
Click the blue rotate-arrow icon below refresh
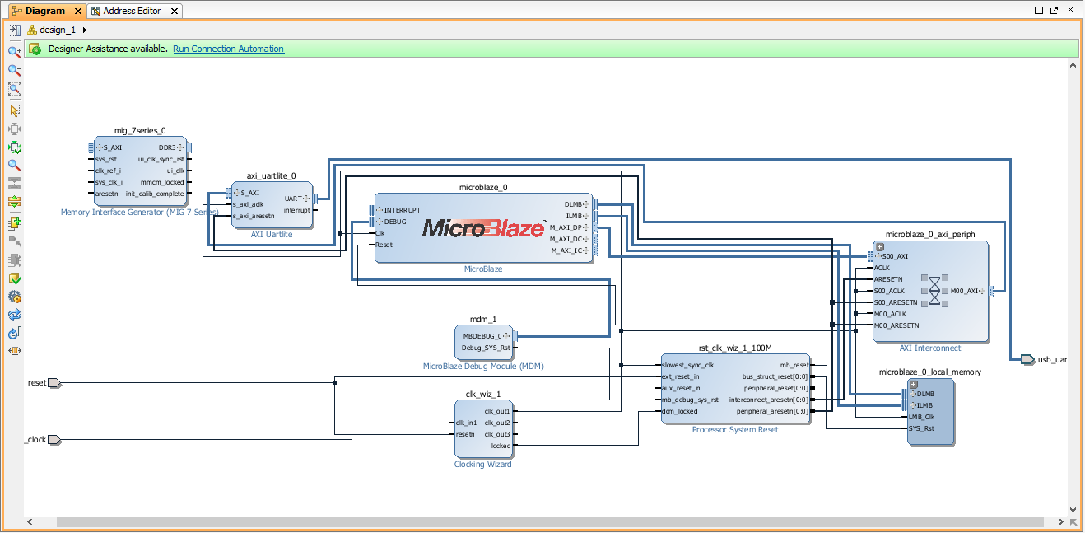[15, 333]
